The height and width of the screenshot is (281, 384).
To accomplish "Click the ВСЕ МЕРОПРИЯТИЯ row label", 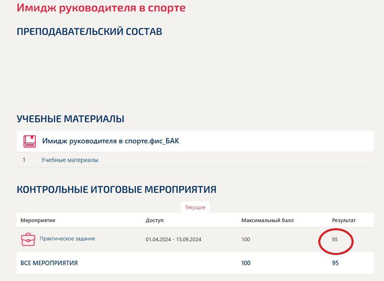I will tap(49, 263).
